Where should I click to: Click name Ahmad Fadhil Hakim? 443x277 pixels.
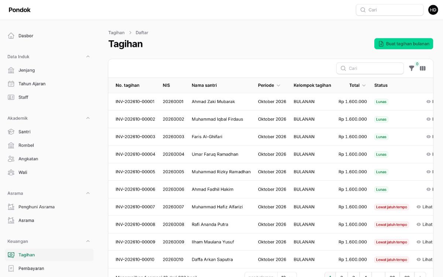213,189
